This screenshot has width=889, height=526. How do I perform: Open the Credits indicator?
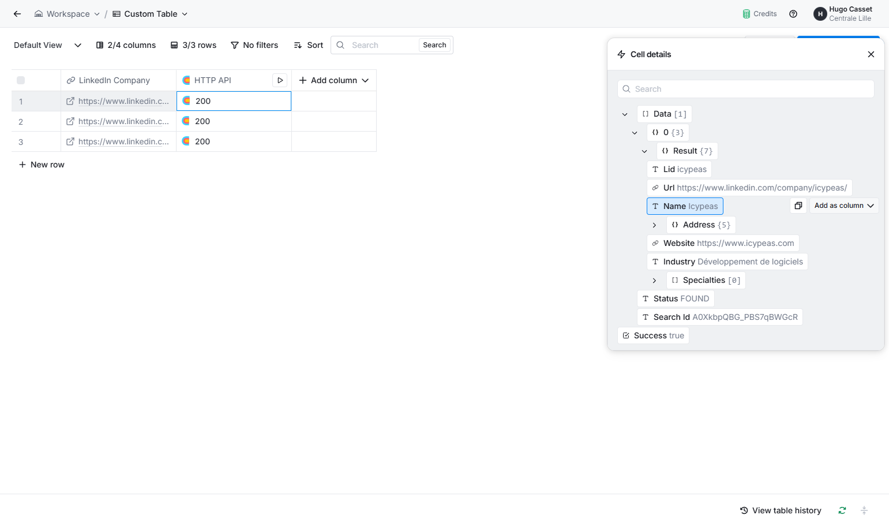760,14
